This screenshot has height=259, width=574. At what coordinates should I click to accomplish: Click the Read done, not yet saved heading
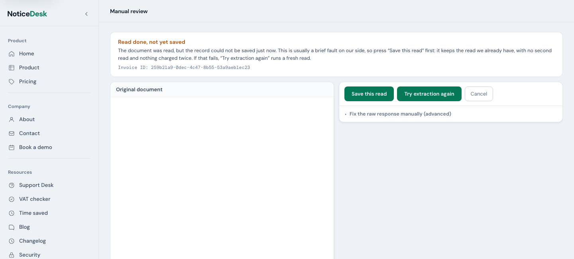click(151, 42)
